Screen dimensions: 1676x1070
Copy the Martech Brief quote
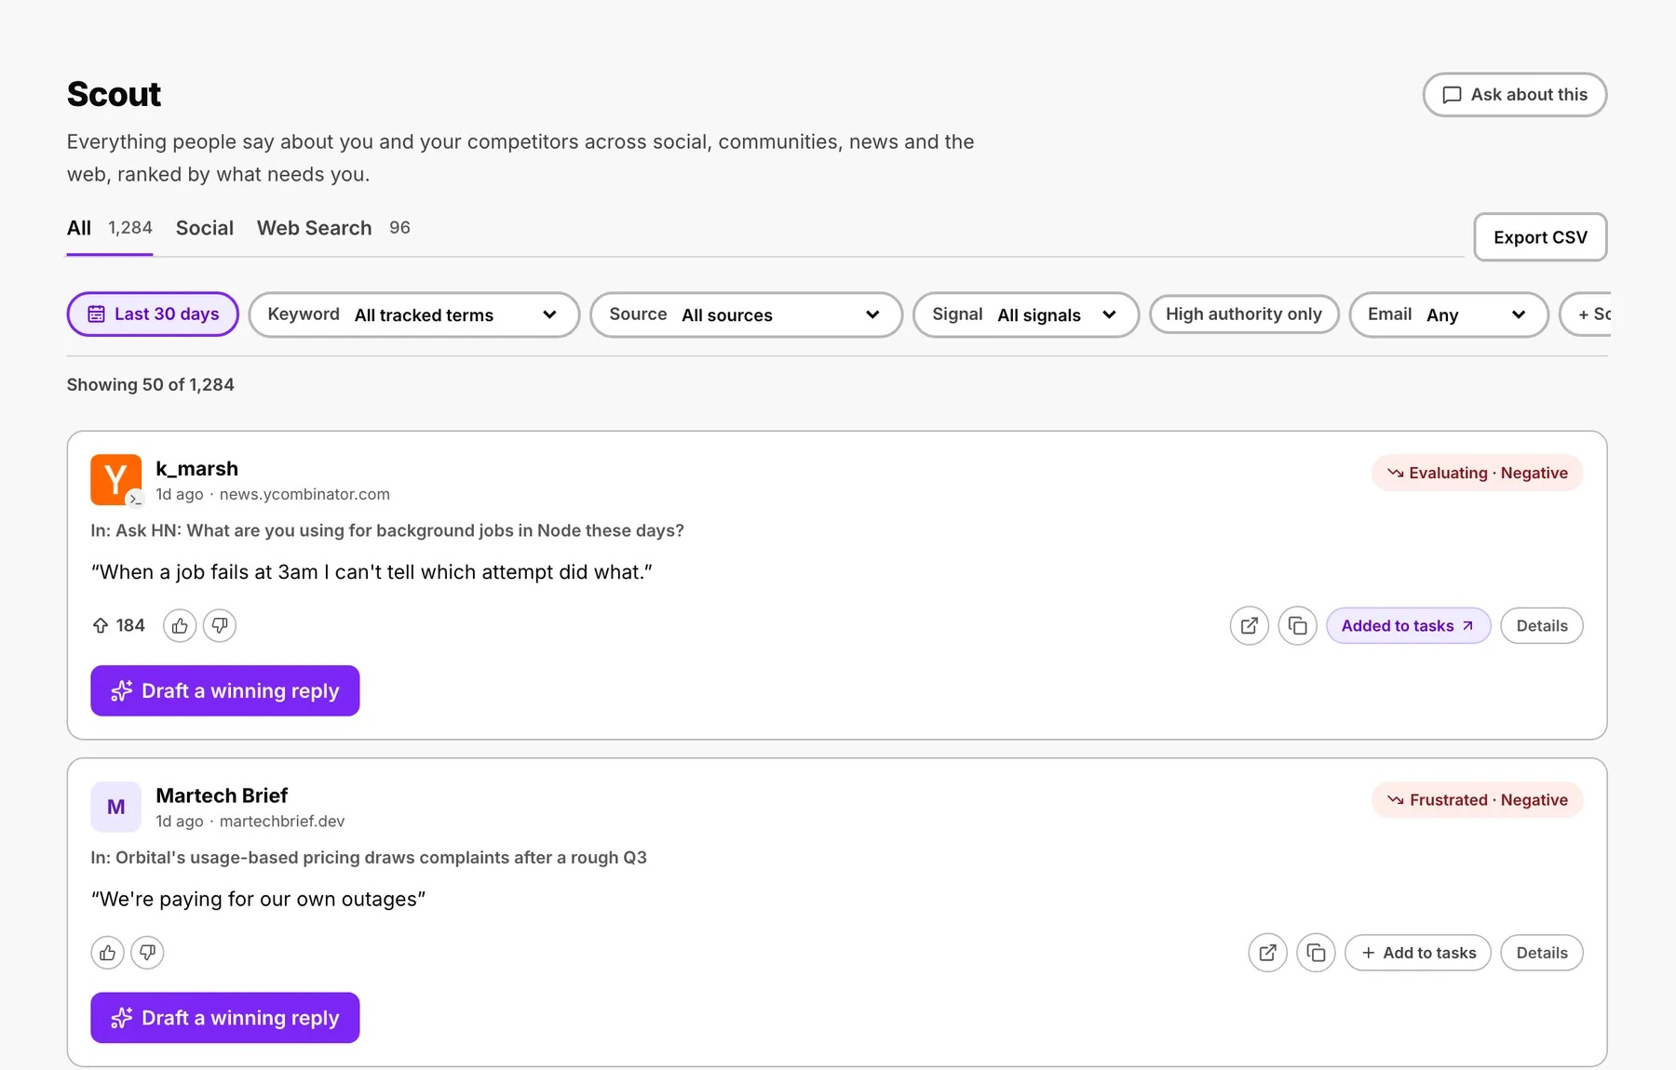coord(1317,953)
